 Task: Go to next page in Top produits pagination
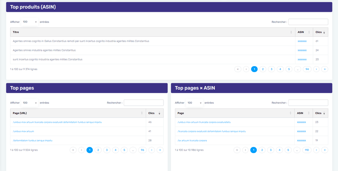pos(316,69)
